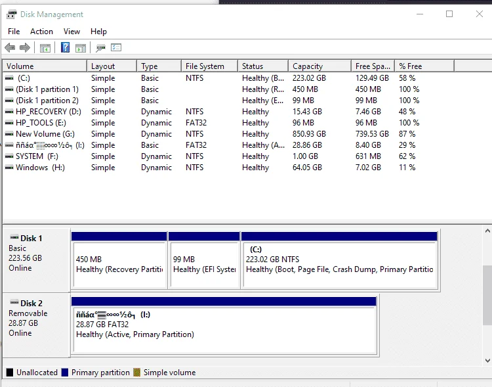Screen dimensions: 492x387
Task: Select the drive icon for (C:) row
Action: point(9,78)
